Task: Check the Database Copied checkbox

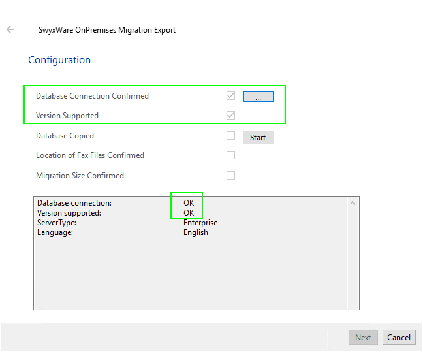Action: click(230, 136)
